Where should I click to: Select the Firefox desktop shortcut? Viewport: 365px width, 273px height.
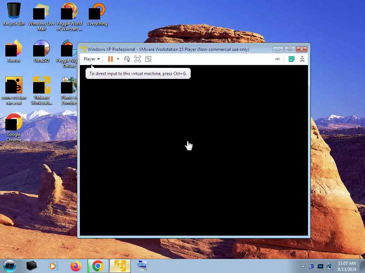point(14,51)
